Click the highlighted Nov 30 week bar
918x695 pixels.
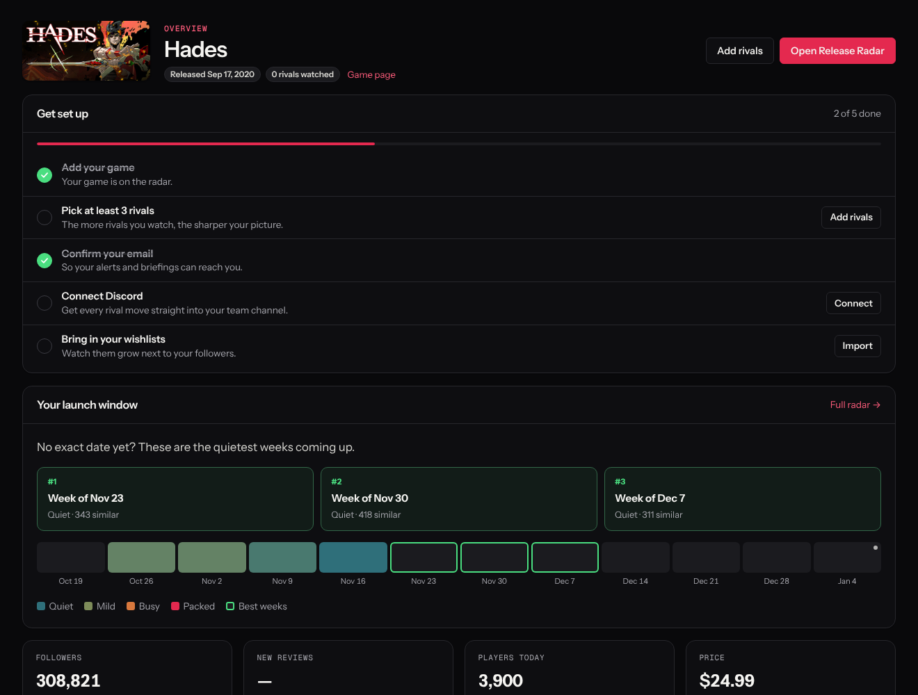[x=494, y=557]
